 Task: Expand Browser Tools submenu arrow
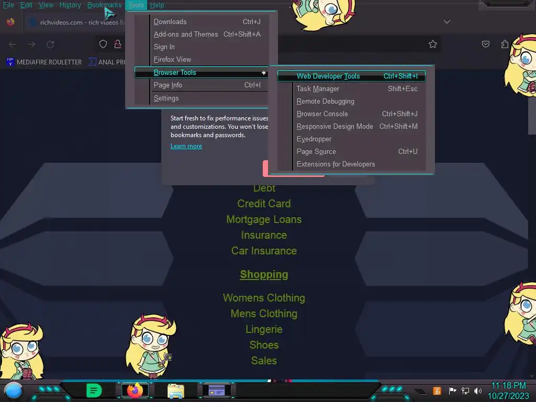(x=264, y=72)
